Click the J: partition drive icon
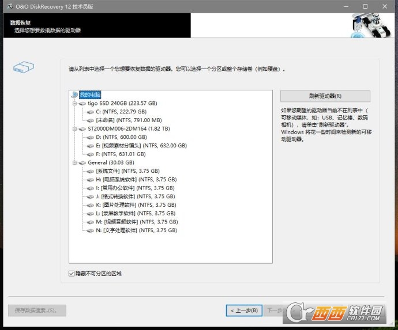398x330 pixels. coord(90,197)
